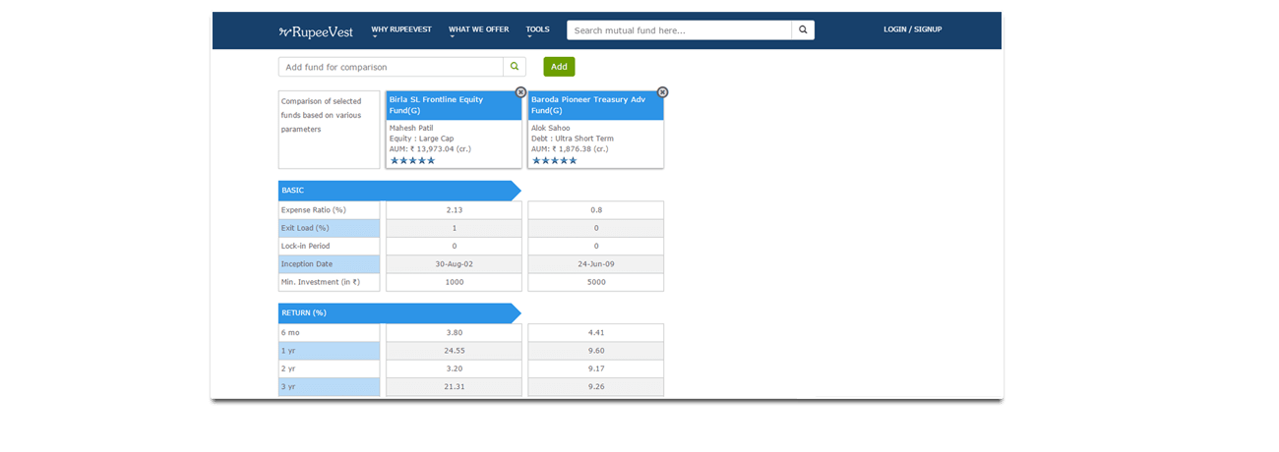Viewport: 1279px width, 452px height.
Task: Focus the Add fund for comparison field
Action: [x=391, y=67]
